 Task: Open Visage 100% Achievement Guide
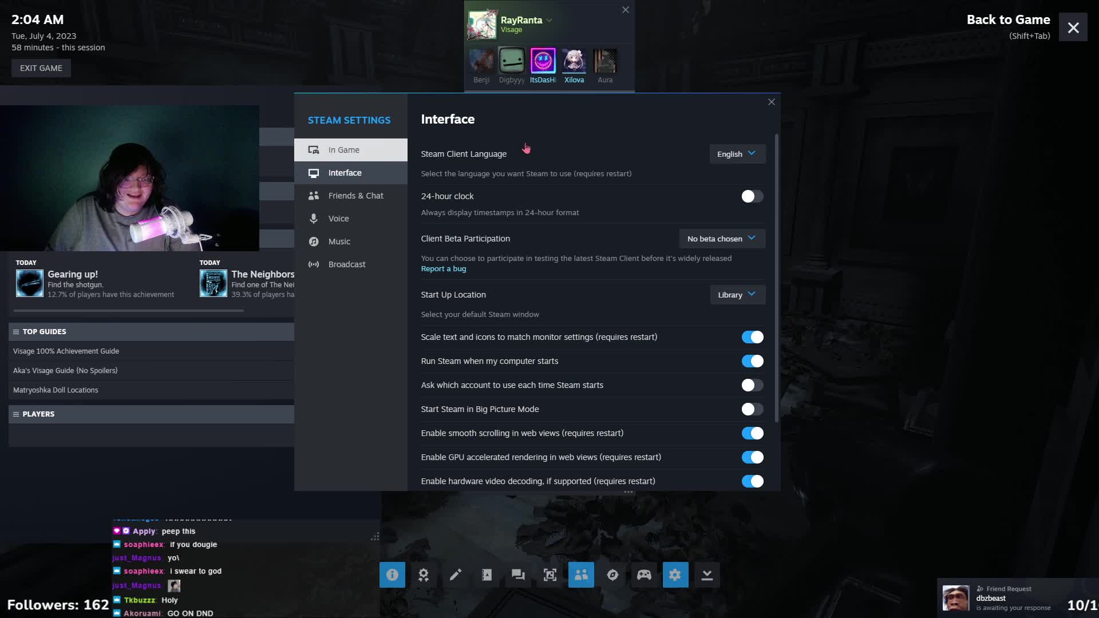tap(66, 351)
